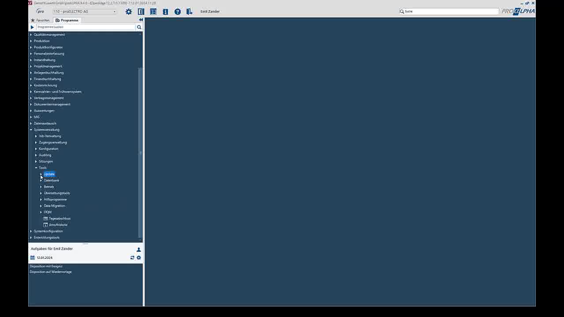The width and height of the screenshot is (564, 317).
Task: Expand the Update node arrow
Action: pos(41,174)
